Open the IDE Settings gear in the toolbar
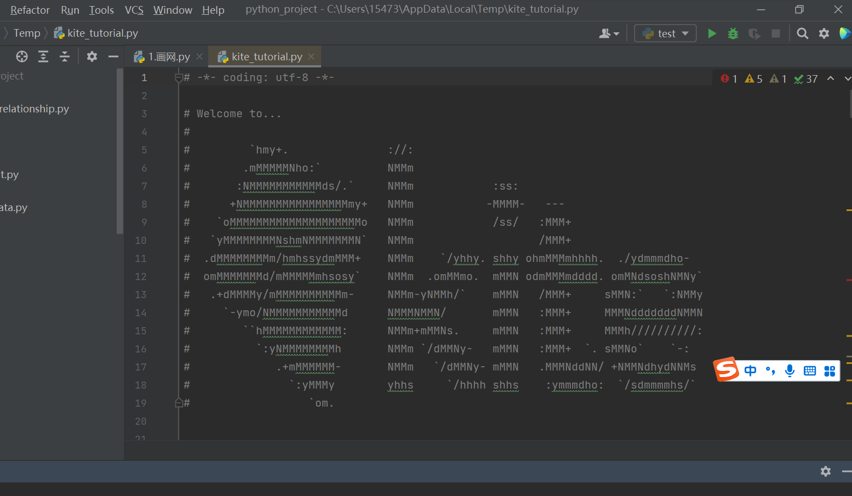Screen dimensions: 852x496 [824, 33]
